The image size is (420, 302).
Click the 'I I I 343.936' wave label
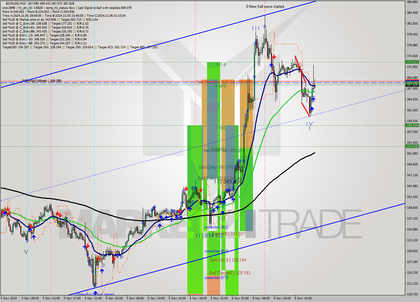tap(228, 181)
